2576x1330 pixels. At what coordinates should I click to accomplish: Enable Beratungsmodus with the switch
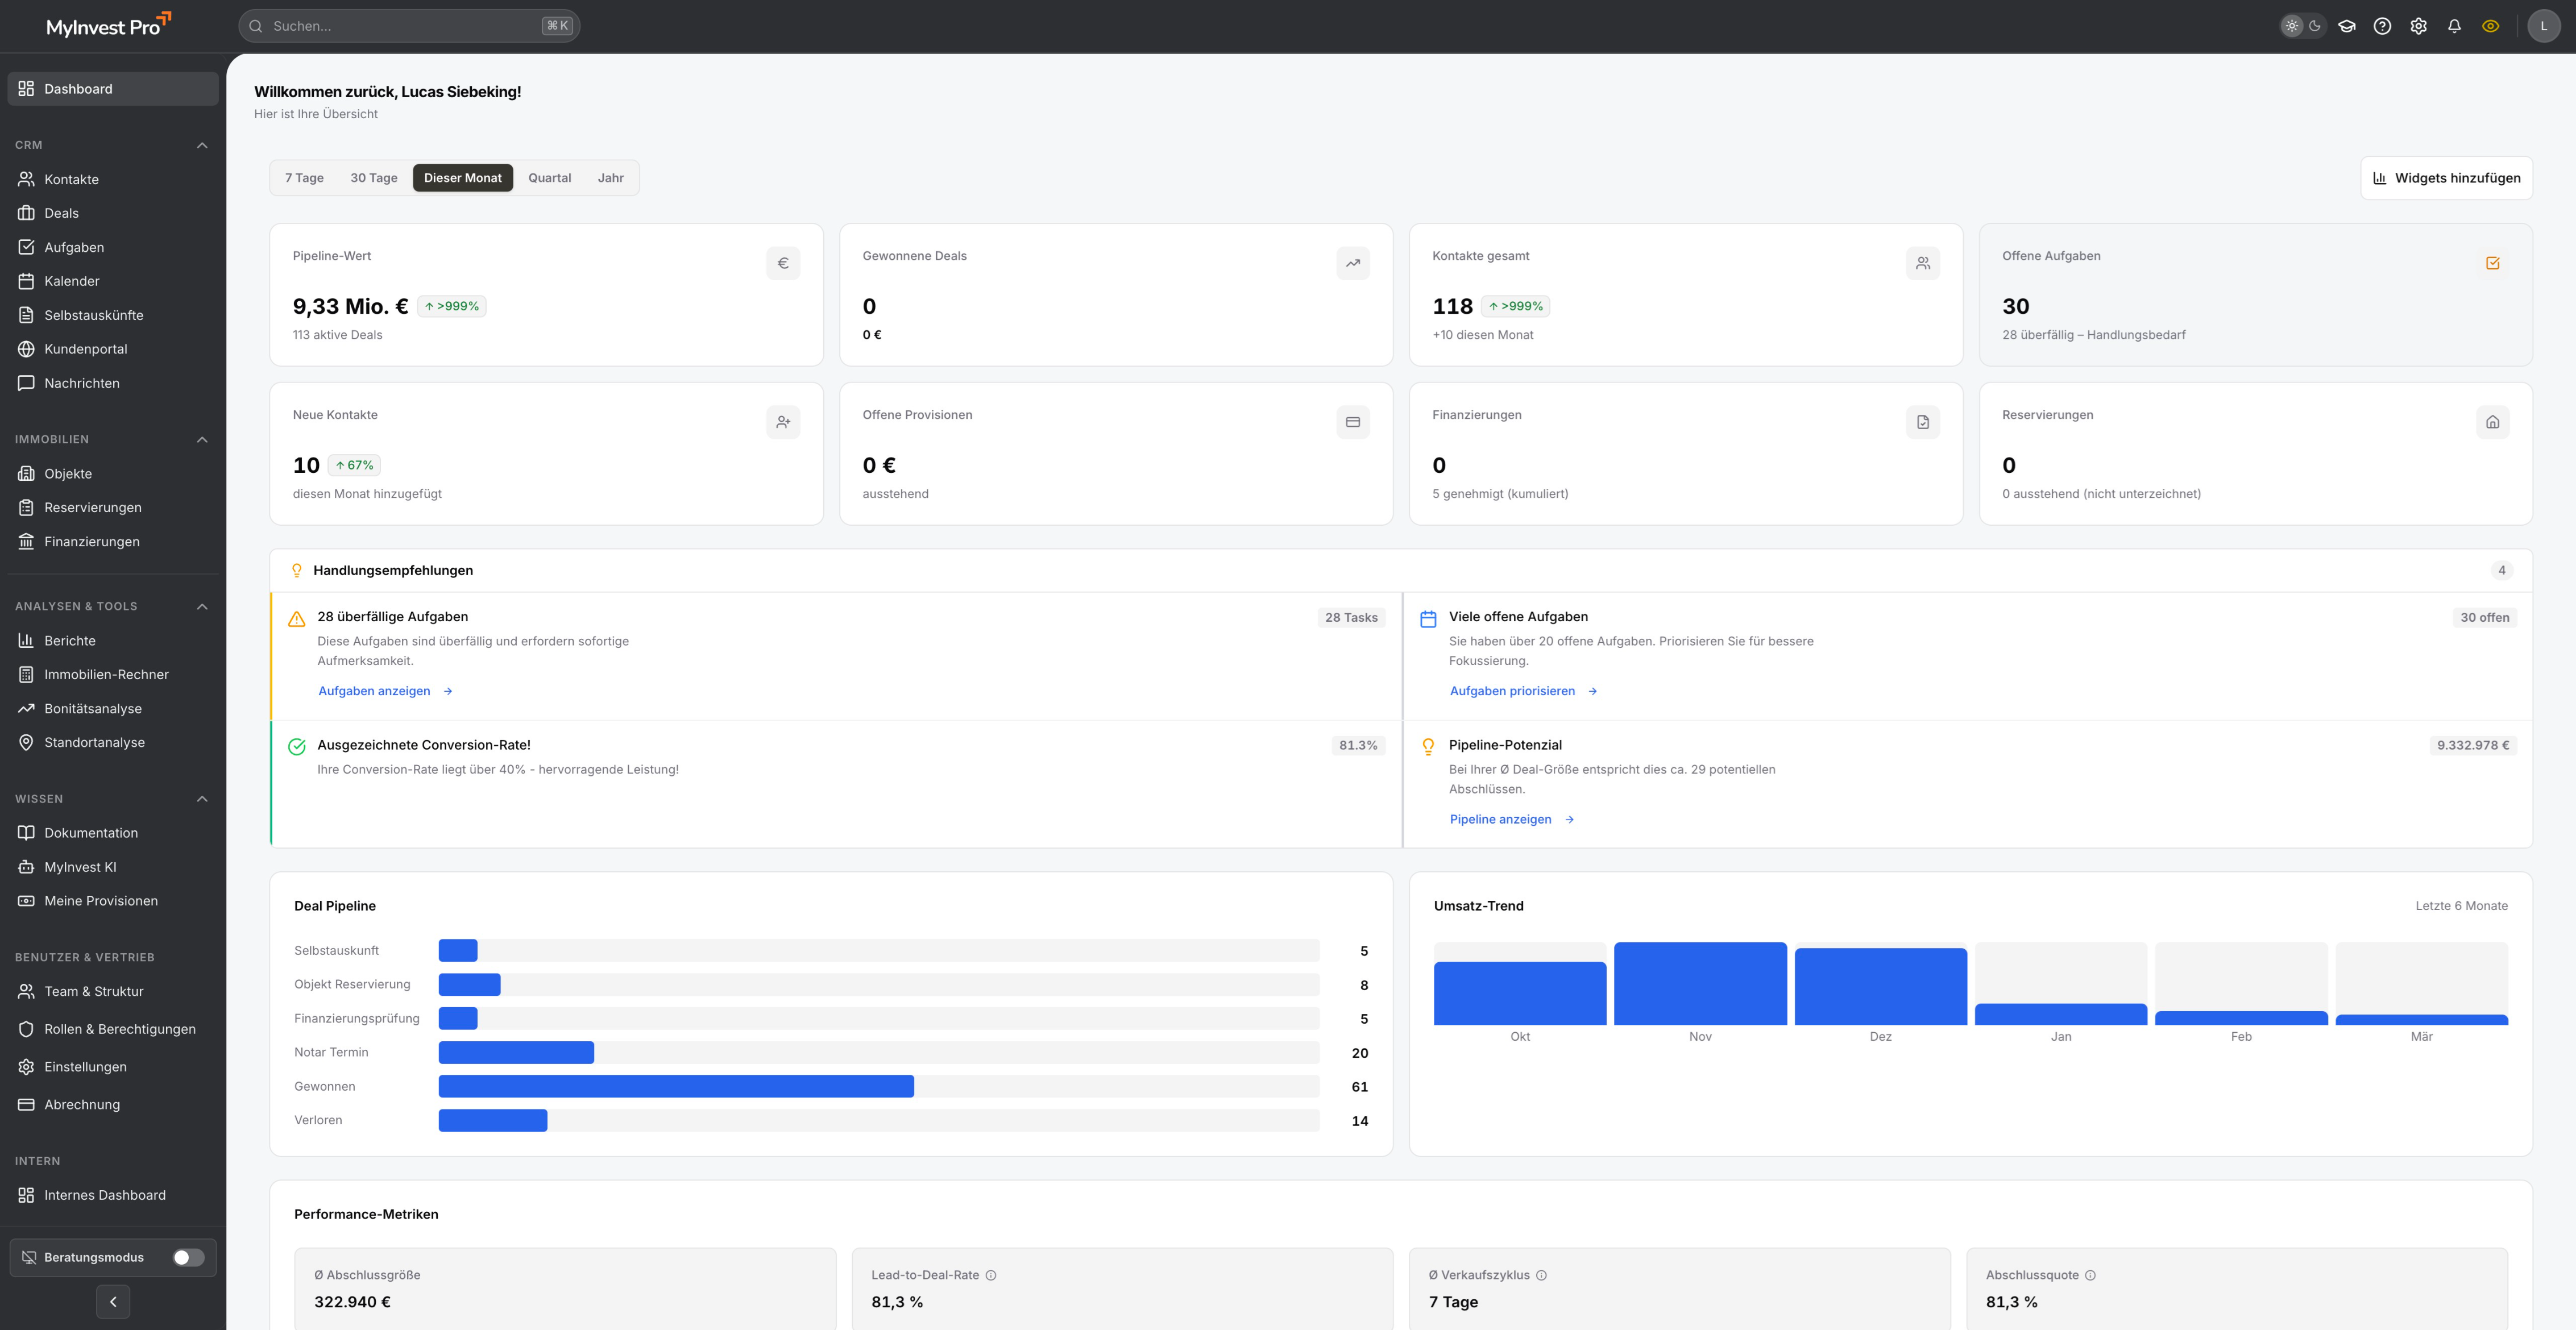[x=188, y=1257]
